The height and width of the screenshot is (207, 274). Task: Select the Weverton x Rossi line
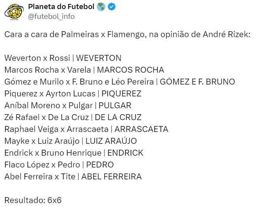tap(63, 58)
